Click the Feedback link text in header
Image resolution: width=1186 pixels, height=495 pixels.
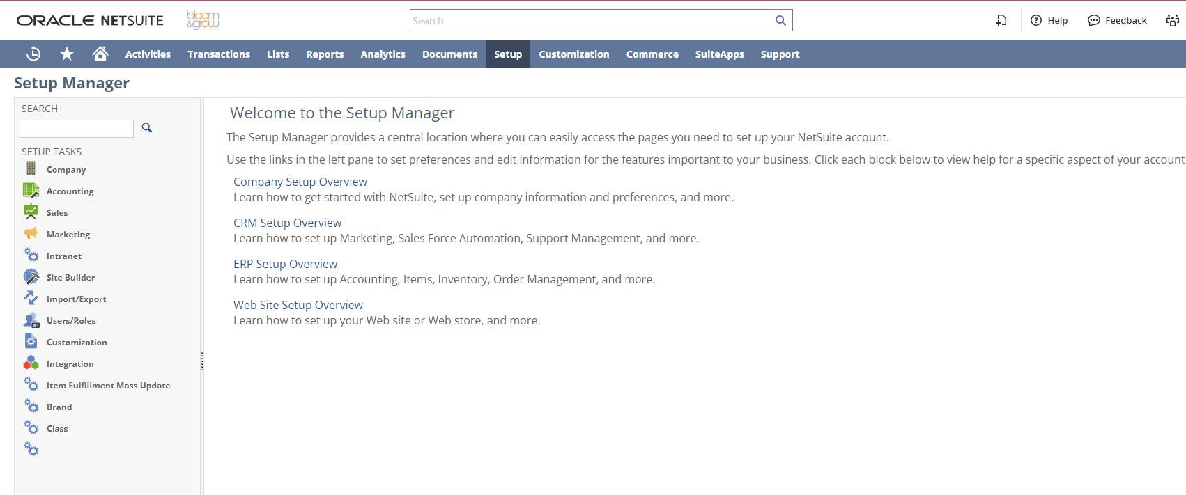pyautogui.click(x=1126, y=21)
